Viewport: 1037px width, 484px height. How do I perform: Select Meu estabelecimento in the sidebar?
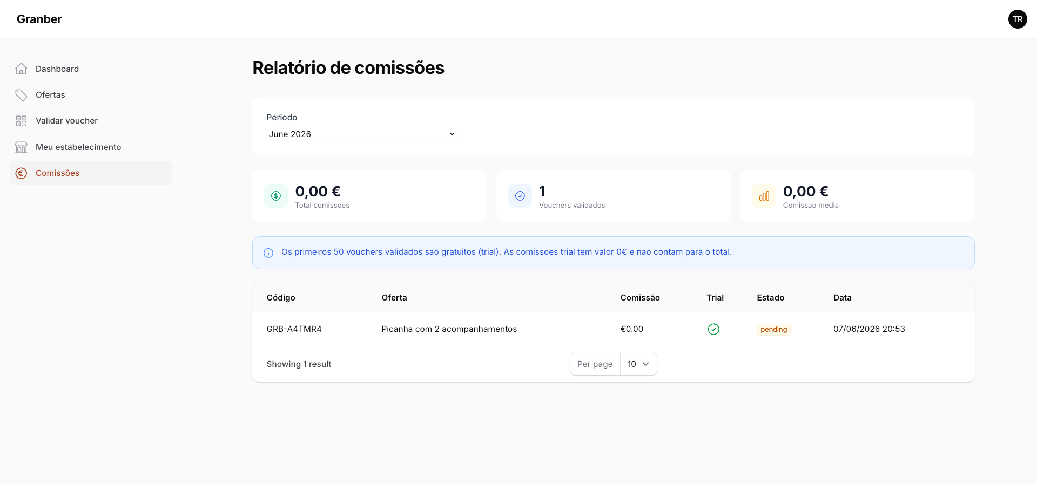click(x=91, y=147)
